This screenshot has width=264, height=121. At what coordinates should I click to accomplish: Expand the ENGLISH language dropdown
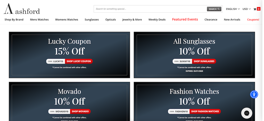tap(233, 9)
